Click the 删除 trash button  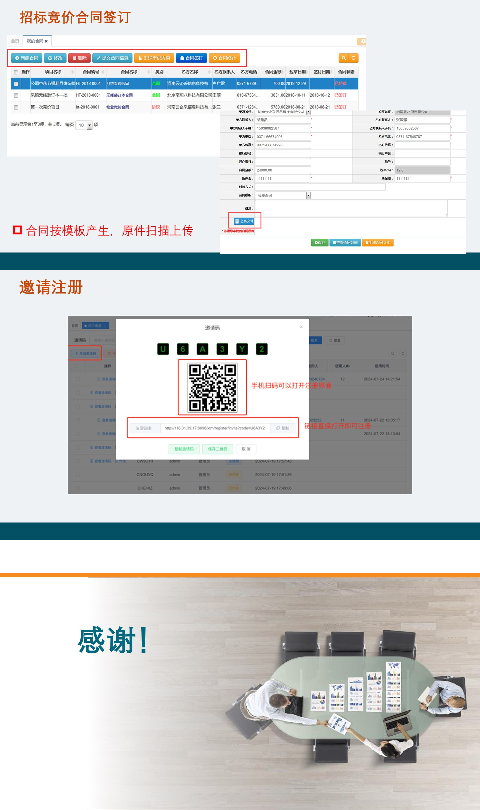coord(79,58)
